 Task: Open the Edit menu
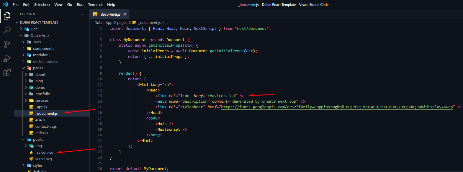pyautogui.click(x=26, y=4)
